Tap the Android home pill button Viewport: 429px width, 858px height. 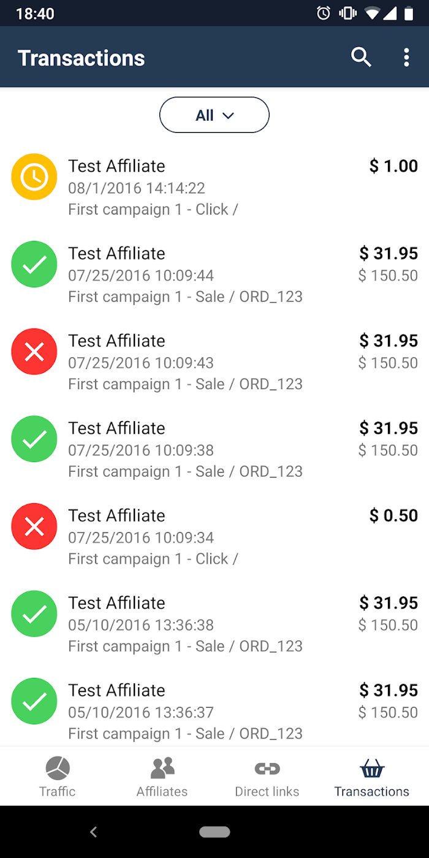[x=214, y=832]
